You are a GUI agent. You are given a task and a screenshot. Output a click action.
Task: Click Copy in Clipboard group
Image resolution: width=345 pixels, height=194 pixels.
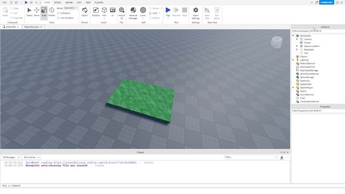15,9
